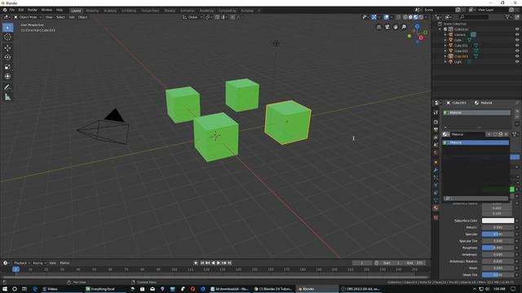Open the Render menu

[x=33, y=11]
